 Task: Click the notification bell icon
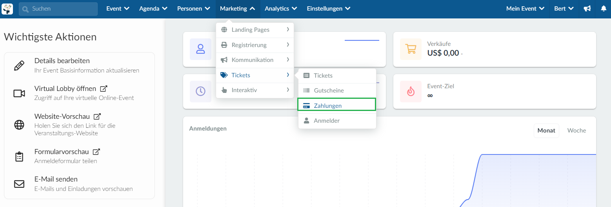tap(604, 9)
